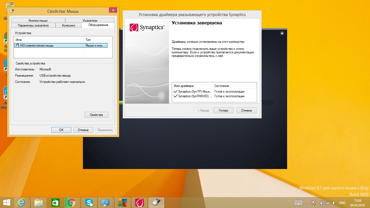Switch to the Указатели tab
Screen dimensions: 370x208
coord(90,21)
